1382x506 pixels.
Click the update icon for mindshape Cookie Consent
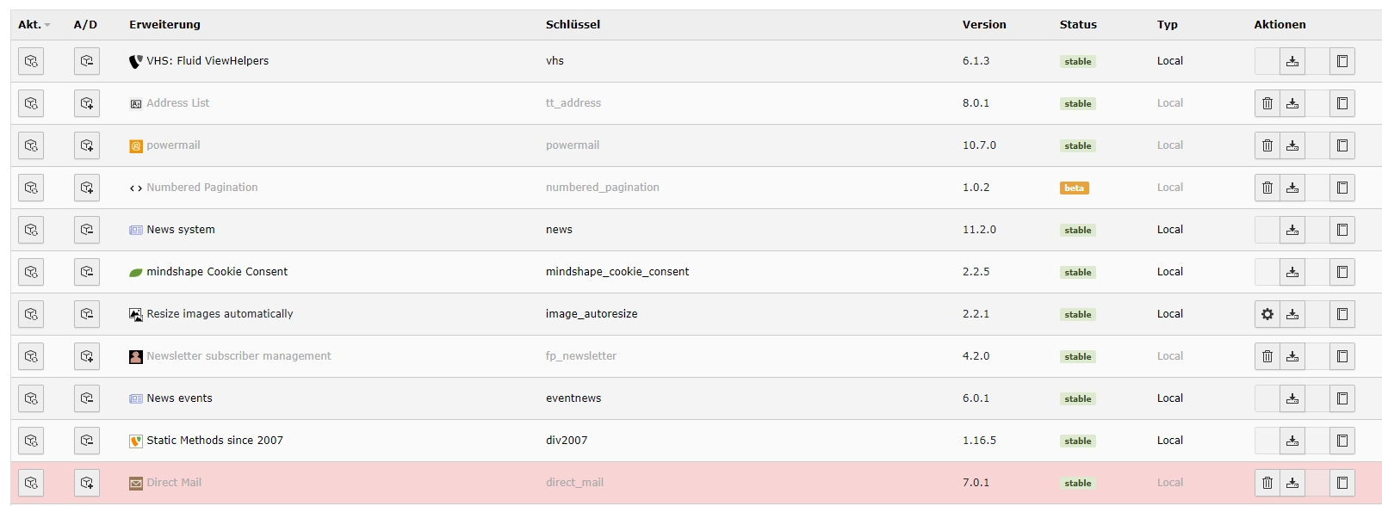31,272
